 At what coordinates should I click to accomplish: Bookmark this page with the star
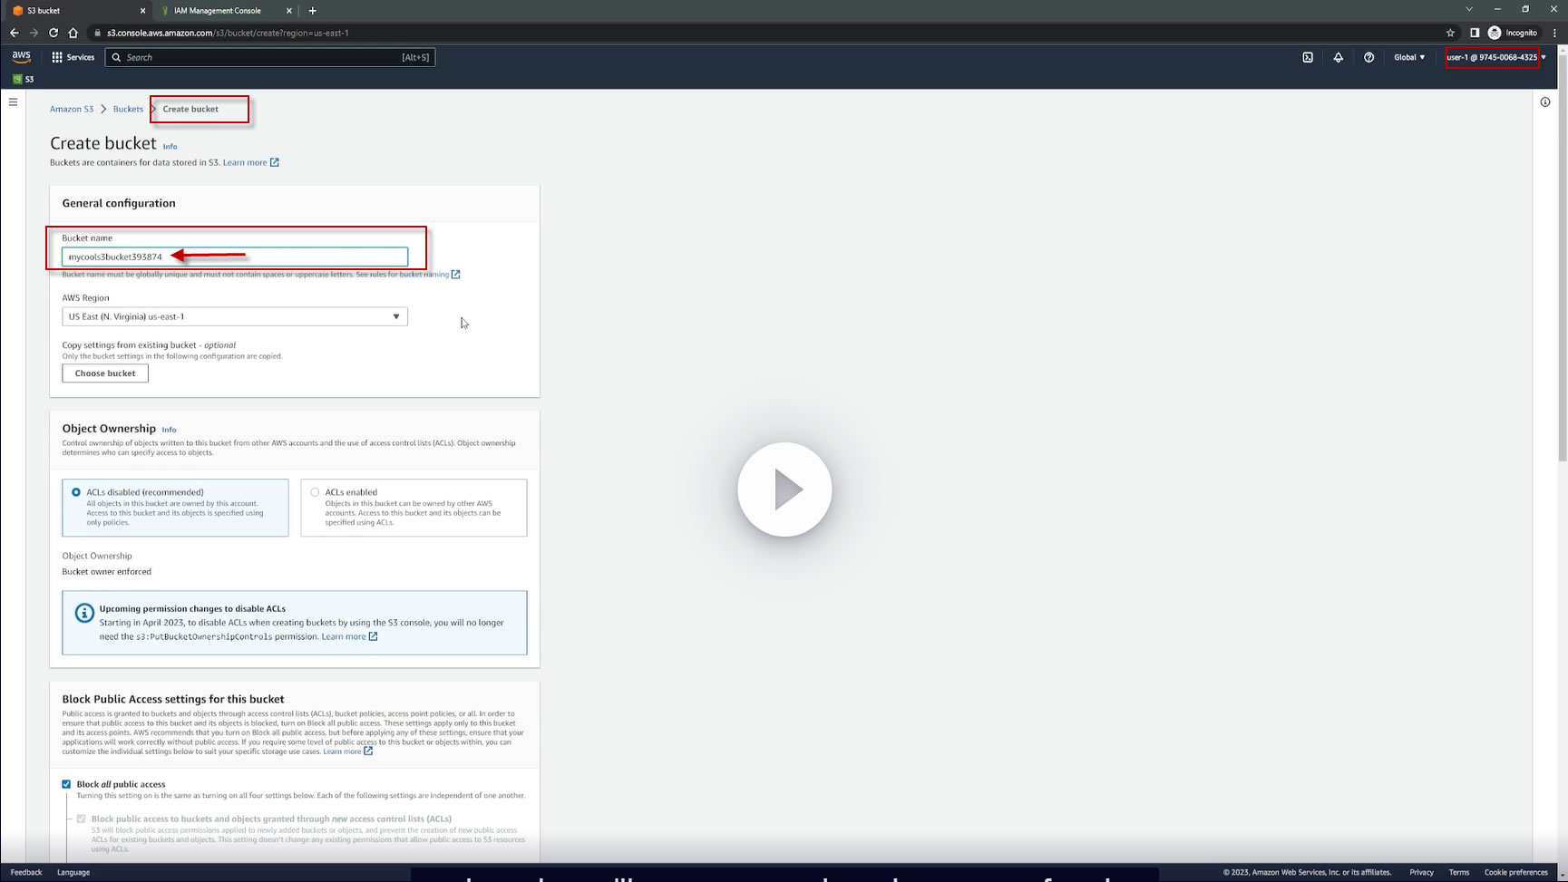point(1450,33)
